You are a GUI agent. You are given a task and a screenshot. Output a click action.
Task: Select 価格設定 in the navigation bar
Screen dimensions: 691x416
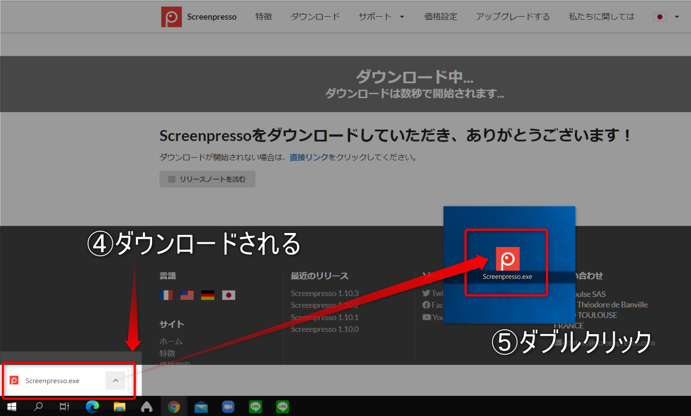pyautogui.click(x=441, y=17)
